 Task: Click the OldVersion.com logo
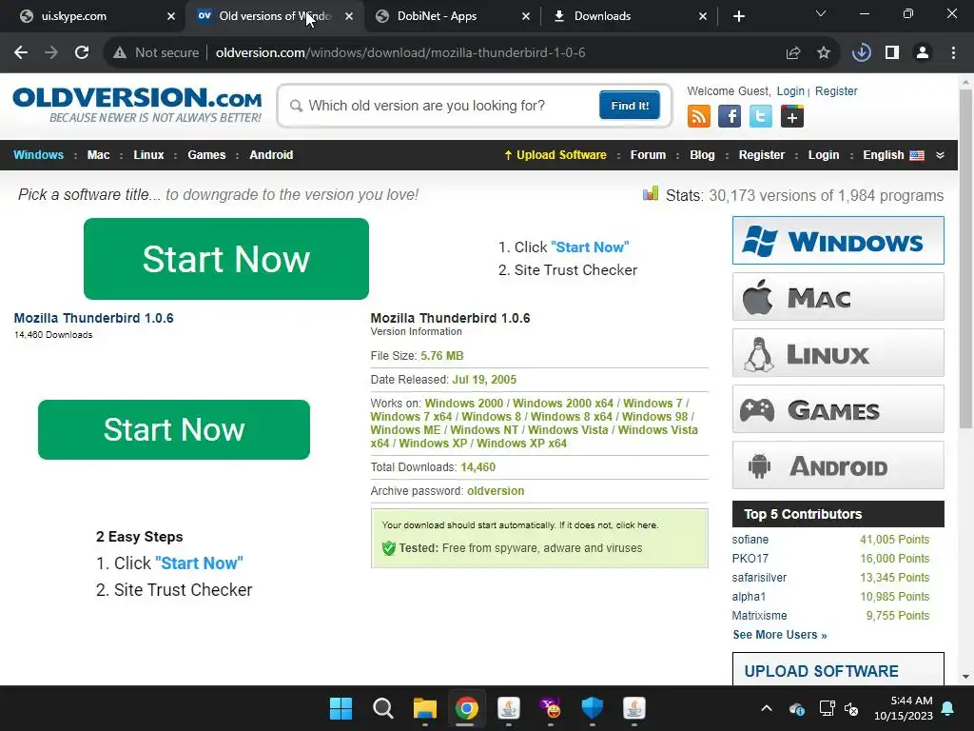coord(137,105)
